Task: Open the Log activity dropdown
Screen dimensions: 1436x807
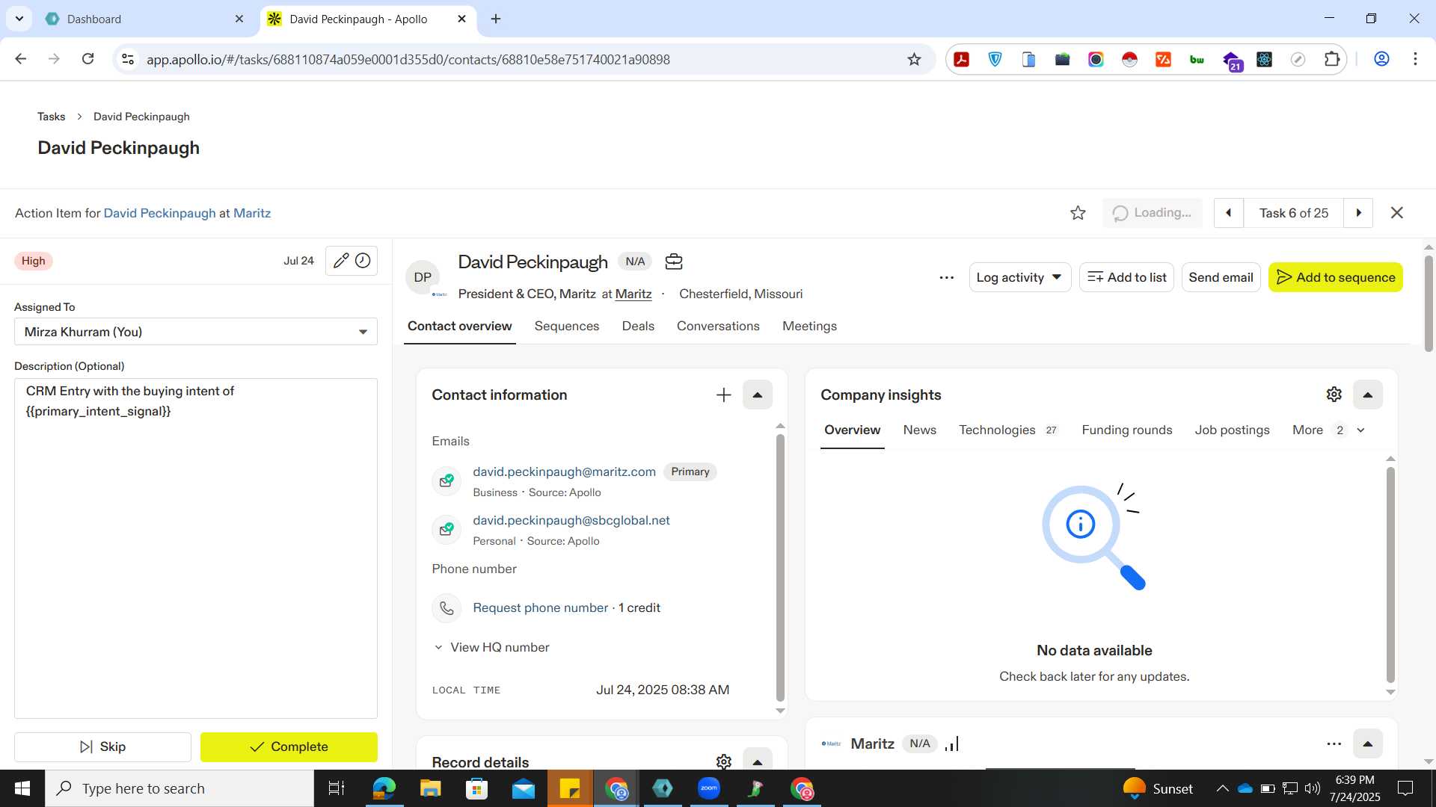Action: tap(1020, 277)
